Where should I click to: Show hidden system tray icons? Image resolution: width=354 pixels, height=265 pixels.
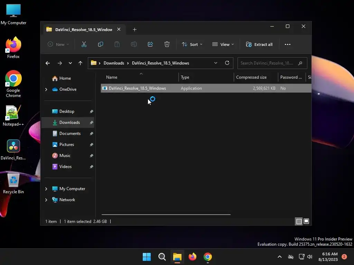point(279,257)
